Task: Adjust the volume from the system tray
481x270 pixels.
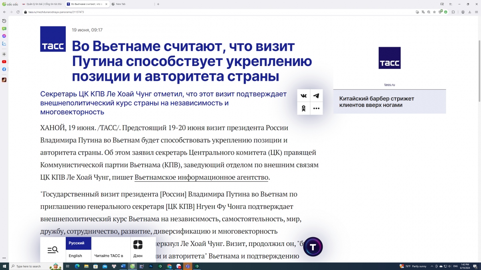Action: point(449,266)
